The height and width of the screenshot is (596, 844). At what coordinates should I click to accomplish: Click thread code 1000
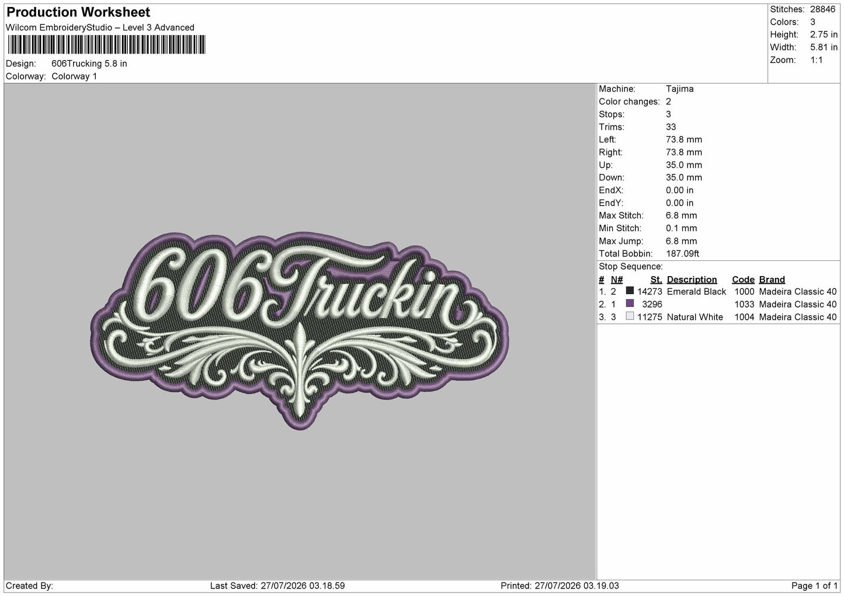pyautogui.click(x=744, y=292)
